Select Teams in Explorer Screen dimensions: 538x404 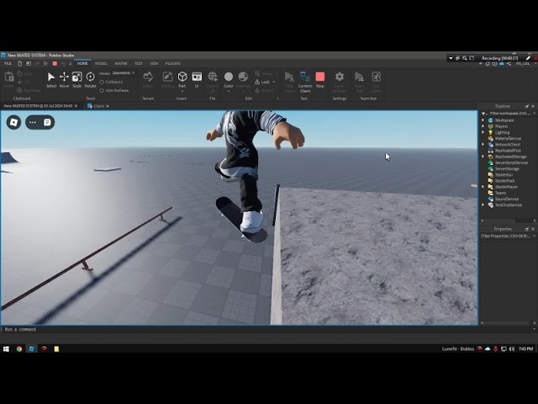tap(500, 193)
